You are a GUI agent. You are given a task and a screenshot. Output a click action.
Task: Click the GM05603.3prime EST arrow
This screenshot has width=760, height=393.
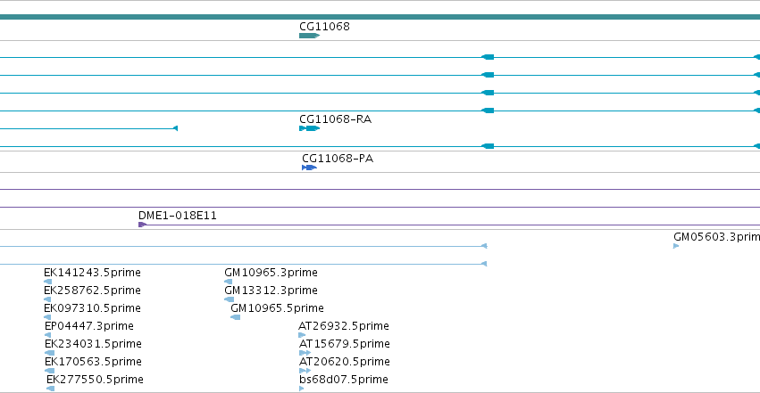(676, 247)
